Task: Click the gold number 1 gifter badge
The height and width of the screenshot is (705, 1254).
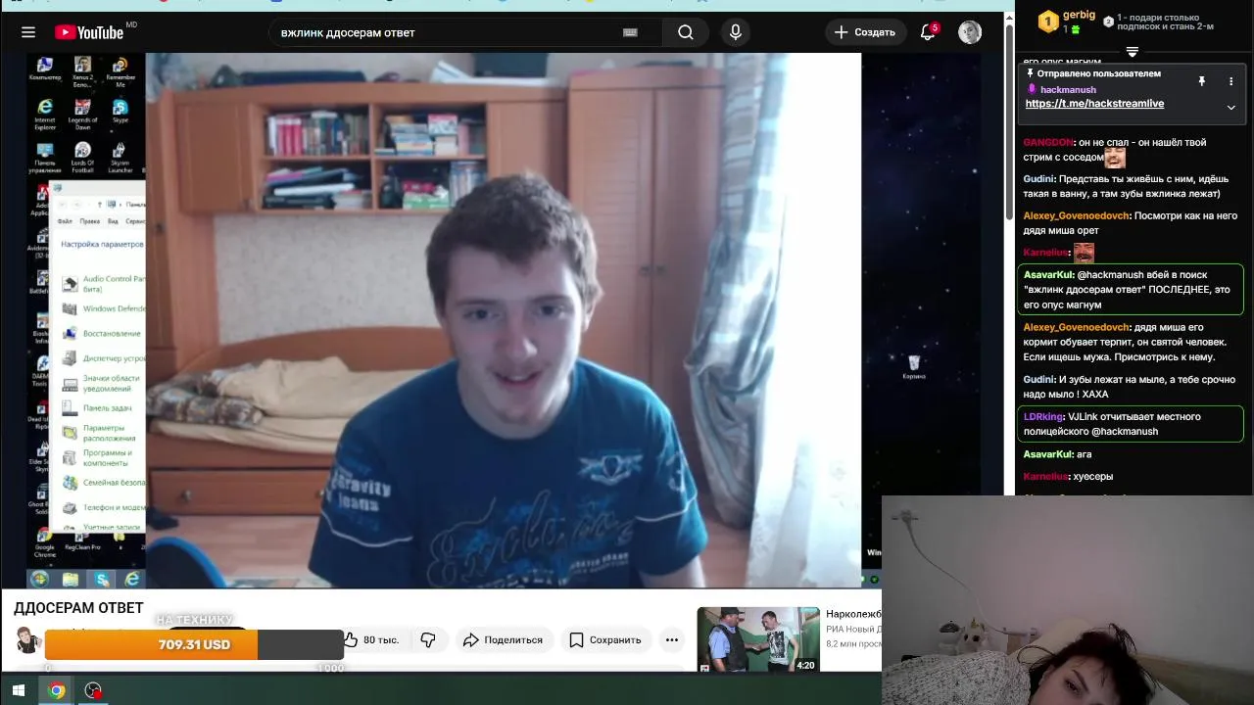Action: 1047,20
